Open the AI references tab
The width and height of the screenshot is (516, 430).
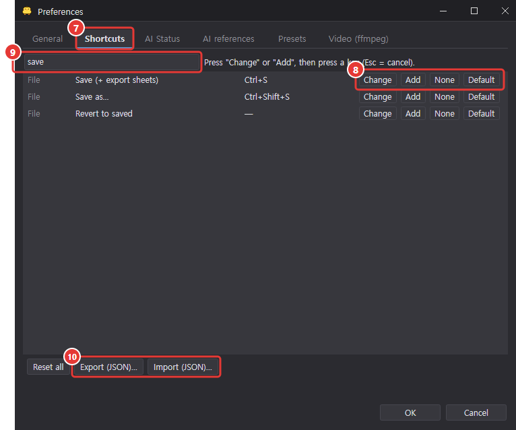pos(228,39)
